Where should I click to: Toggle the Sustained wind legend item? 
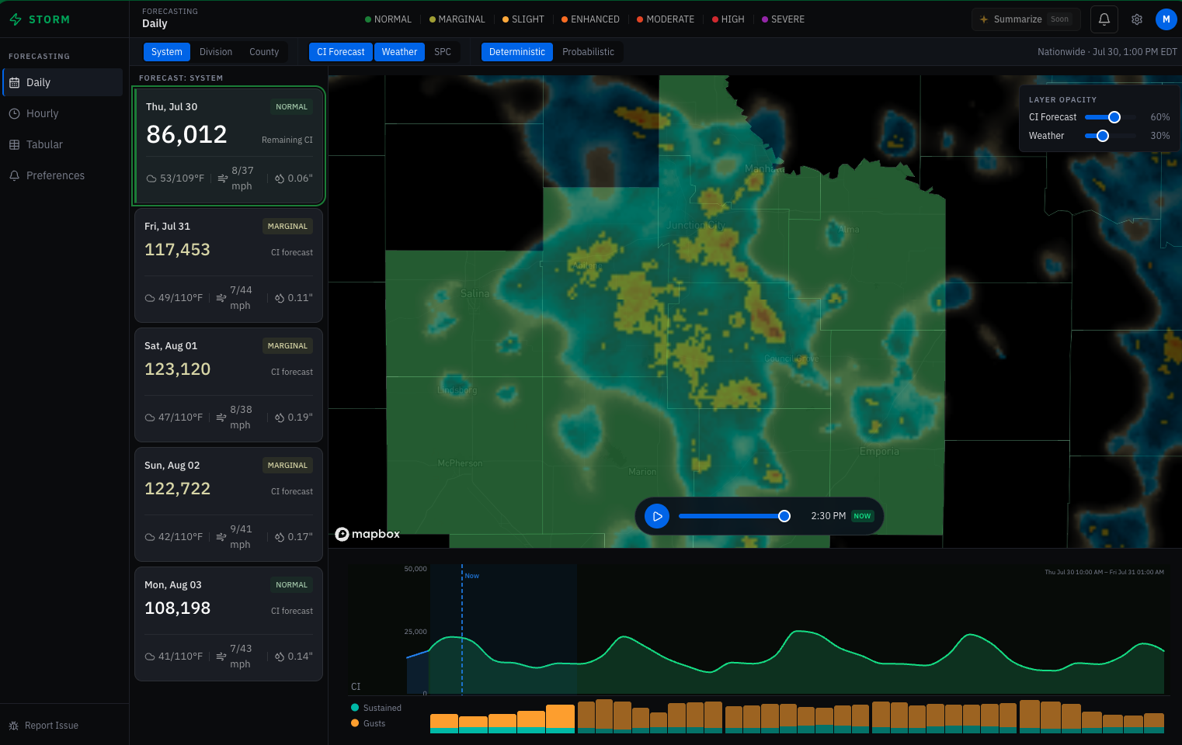coord(377,708)
